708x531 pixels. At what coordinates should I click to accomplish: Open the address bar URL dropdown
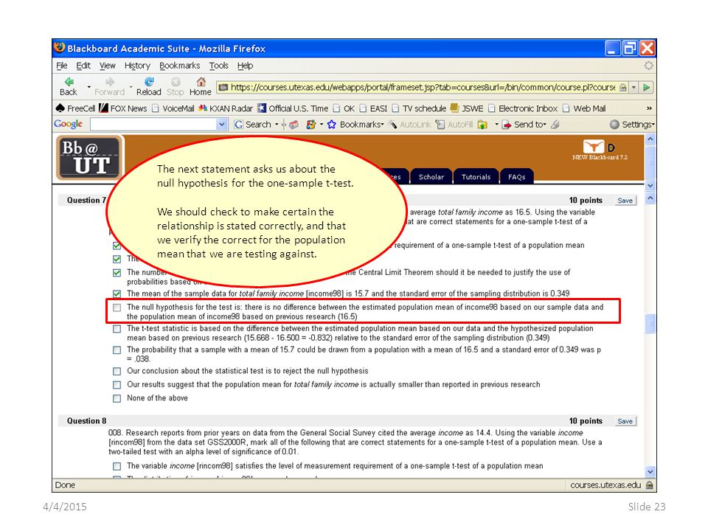(634, 87)
